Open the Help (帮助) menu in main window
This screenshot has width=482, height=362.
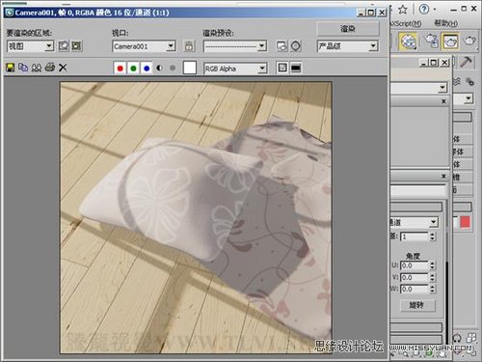446,23
